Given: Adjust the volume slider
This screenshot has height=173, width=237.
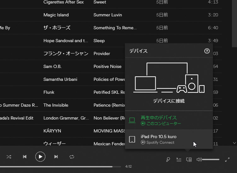Looking at the screenshot, I should (x=211, y=159).
